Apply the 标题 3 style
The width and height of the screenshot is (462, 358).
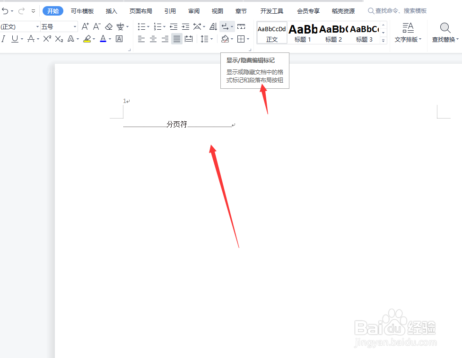coord(364,33)
